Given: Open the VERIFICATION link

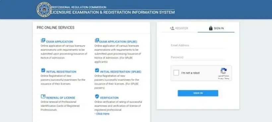Looking at the screenshot, I should (x=109, y=98).
